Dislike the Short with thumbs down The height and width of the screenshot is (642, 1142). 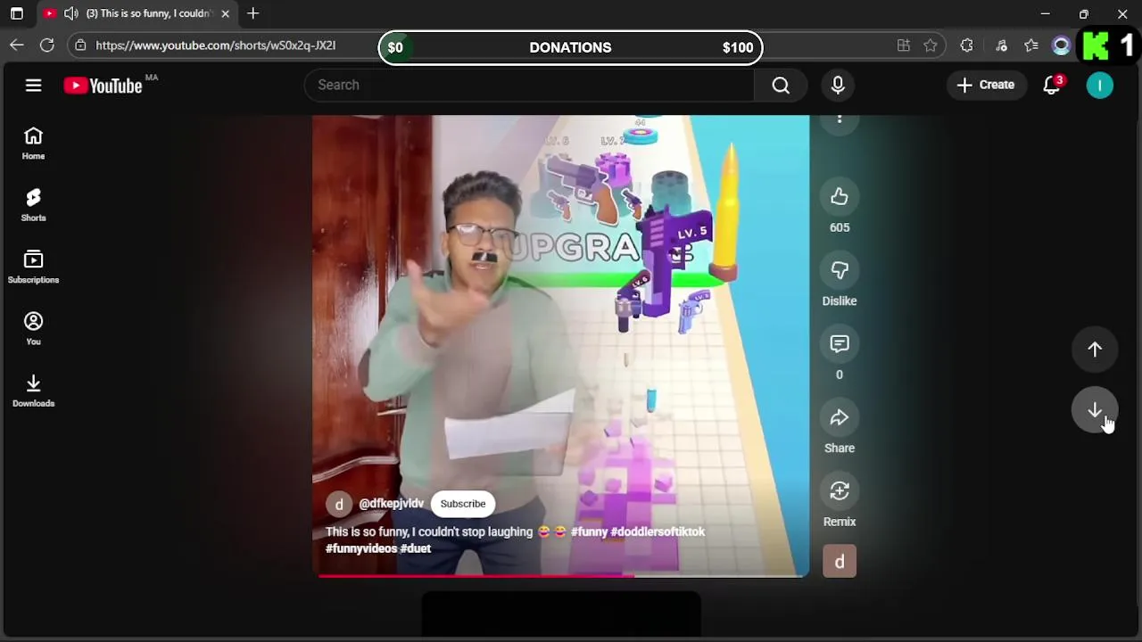click(840, 270)
